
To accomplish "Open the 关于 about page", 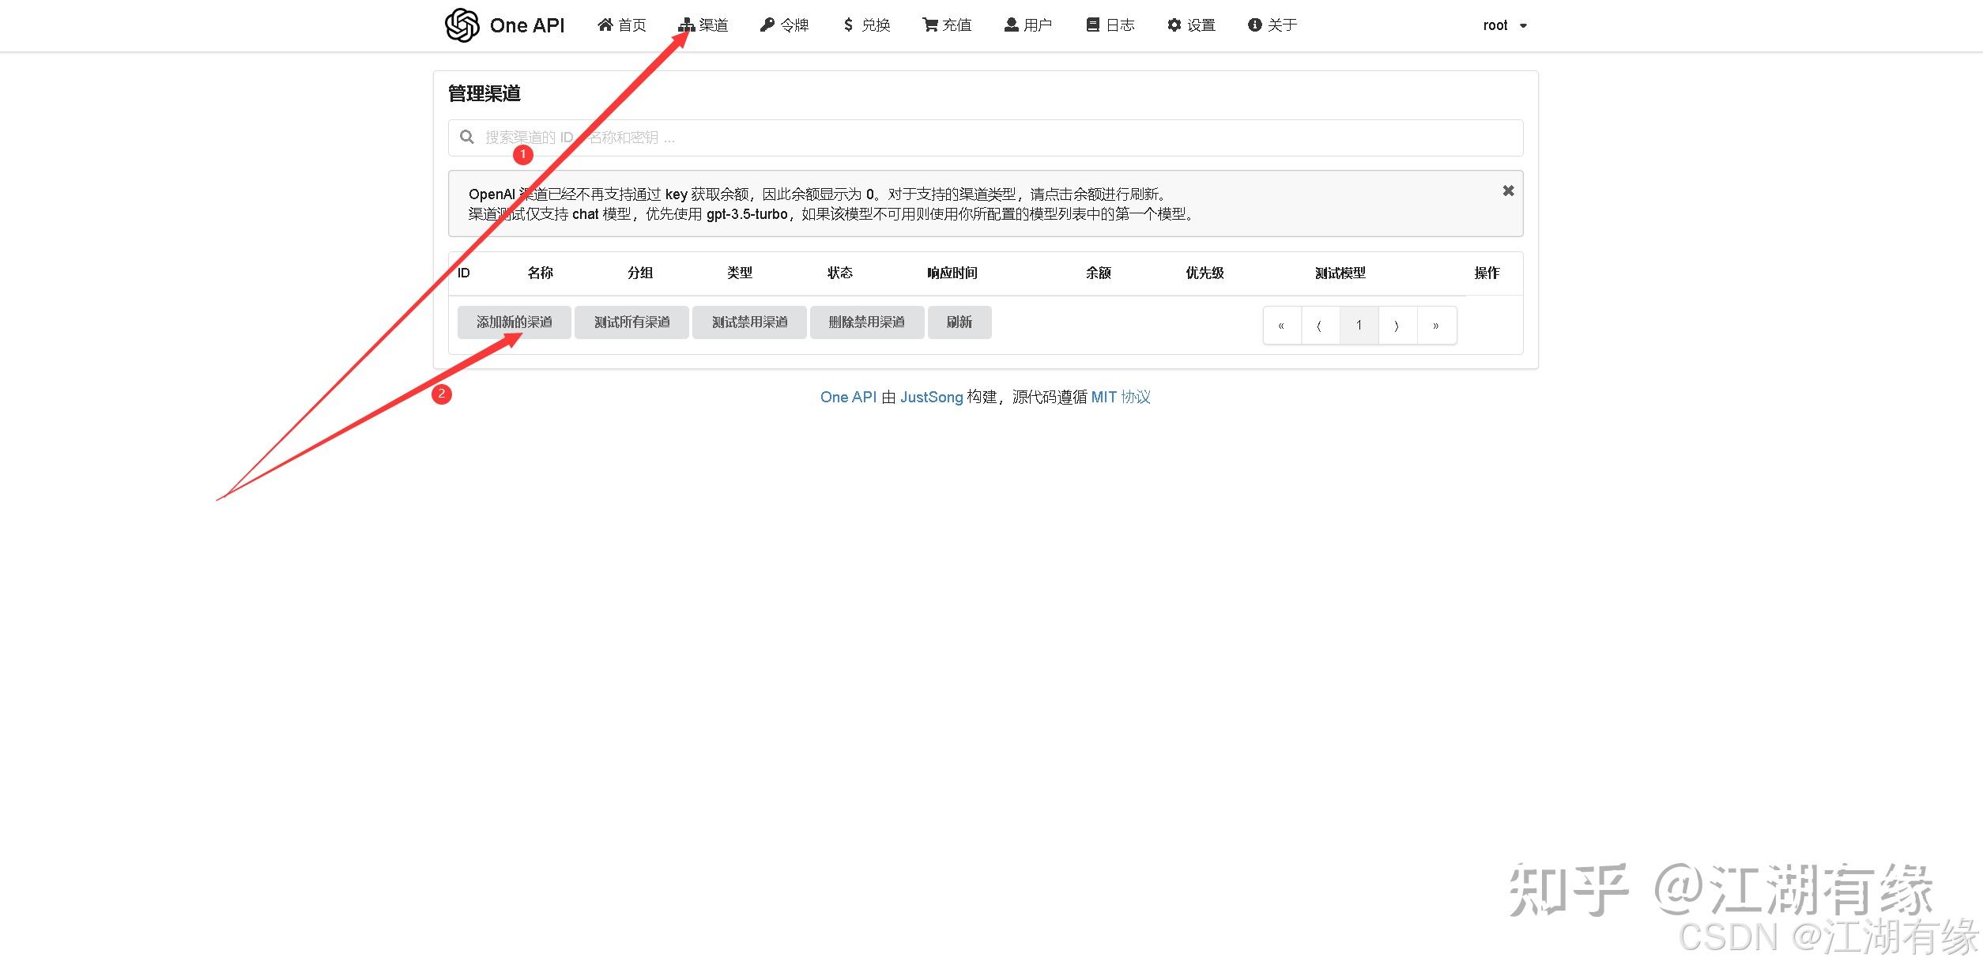I will [x=1272, y=25].
